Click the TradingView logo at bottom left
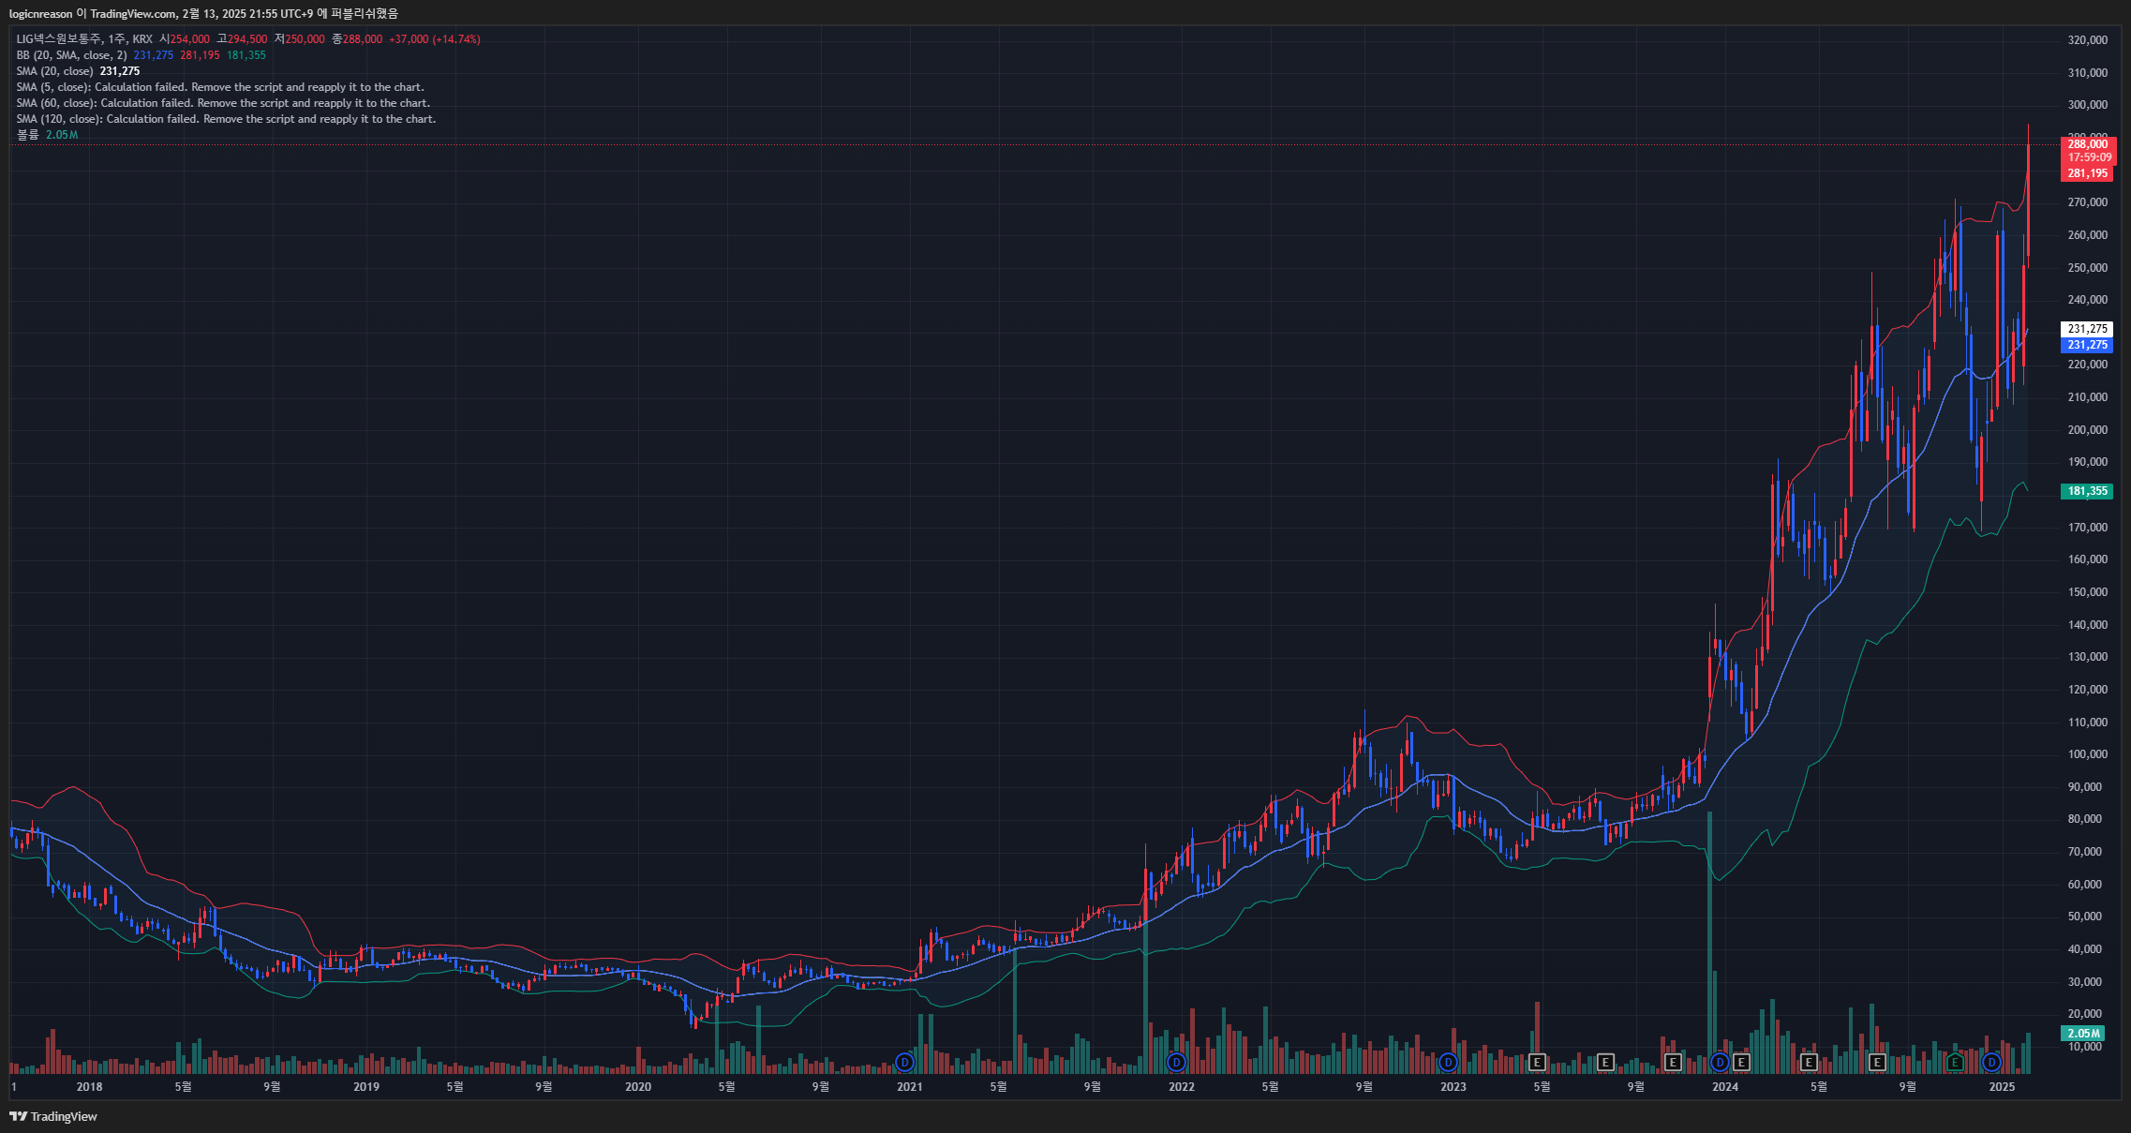The image size is (2131, 1133). (53, 1116)
